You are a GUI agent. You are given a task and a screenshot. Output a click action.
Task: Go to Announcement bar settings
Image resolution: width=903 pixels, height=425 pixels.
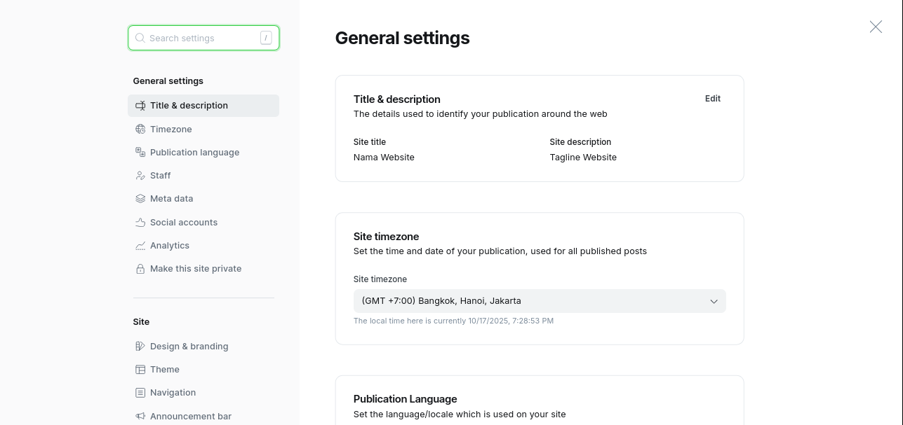pyautogui.click(x=190, y=416)
